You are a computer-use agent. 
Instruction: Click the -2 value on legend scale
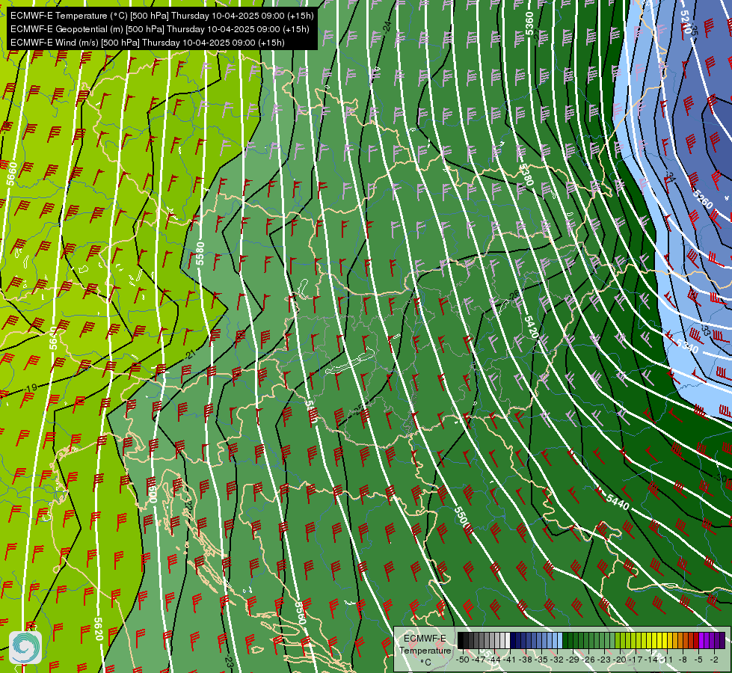click(x=714, y=660)
